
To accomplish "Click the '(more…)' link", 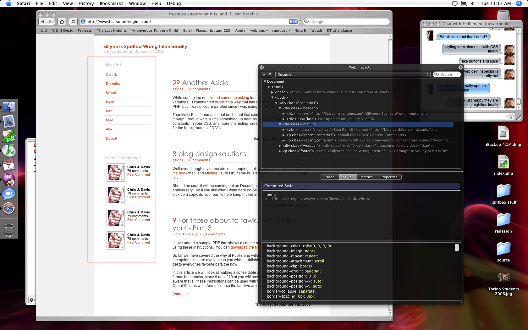I will pyautogui.click(x=180, y=294).
